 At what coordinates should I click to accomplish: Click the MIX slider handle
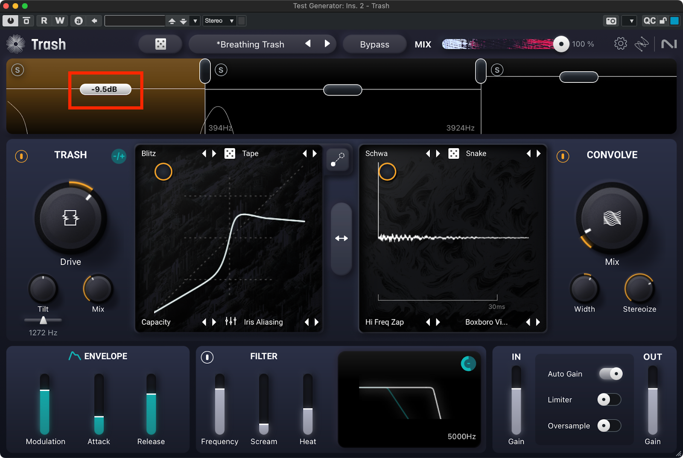click(561, 44)
